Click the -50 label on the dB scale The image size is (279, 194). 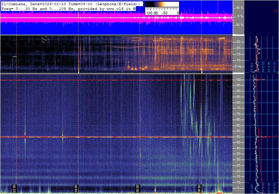point(165,13)
